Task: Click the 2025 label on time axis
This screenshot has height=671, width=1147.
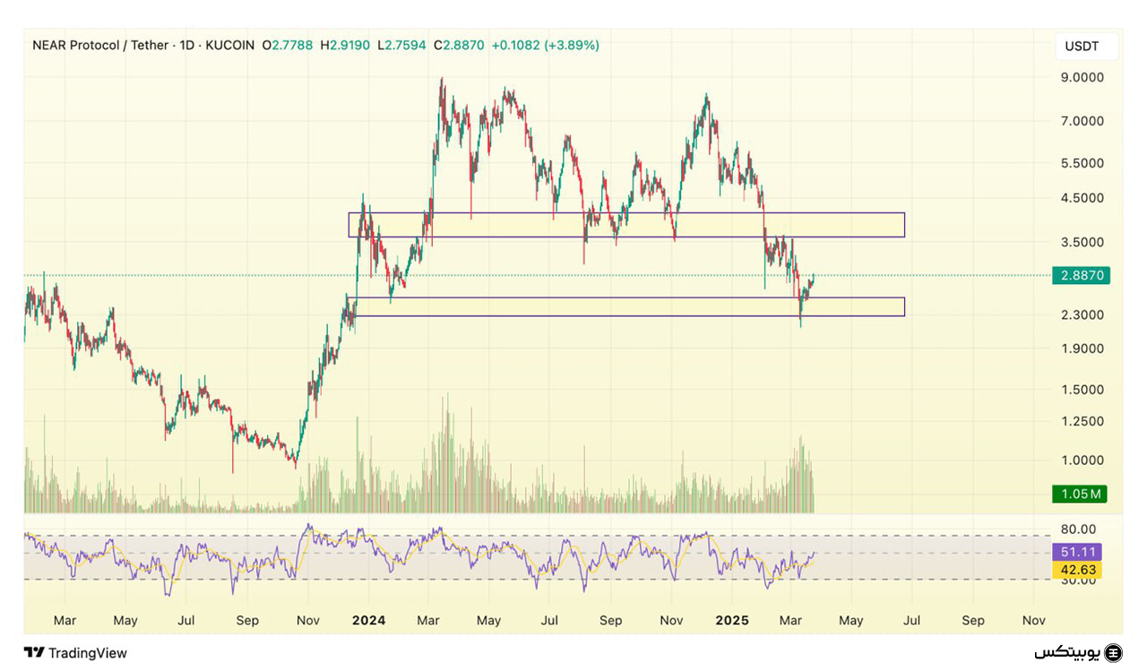Action: point(732,620)
